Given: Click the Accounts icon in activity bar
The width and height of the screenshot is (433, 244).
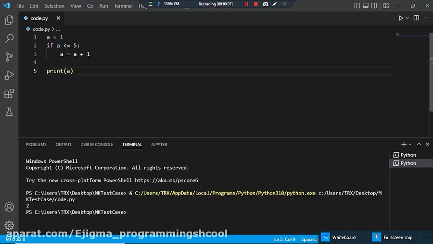Looking at the screenshot, I should [x=9, y=207].
